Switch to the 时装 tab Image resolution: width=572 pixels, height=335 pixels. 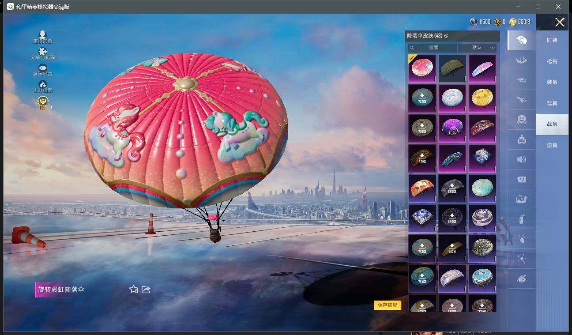coord(552,40)
